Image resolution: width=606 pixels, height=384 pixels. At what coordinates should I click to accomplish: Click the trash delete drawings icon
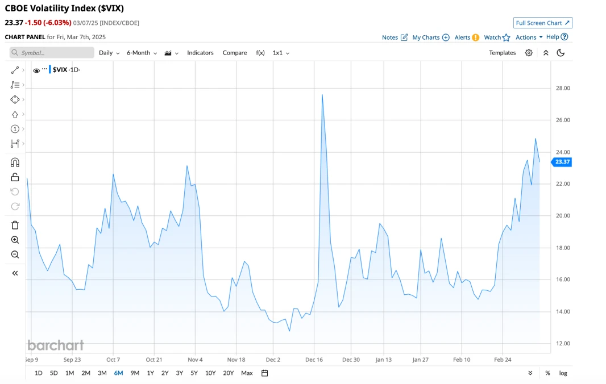(15, 225)
